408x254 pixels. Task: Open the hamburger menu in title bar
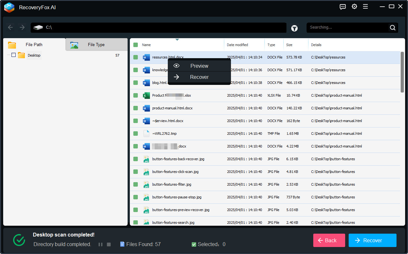click(x=366, y=6)
